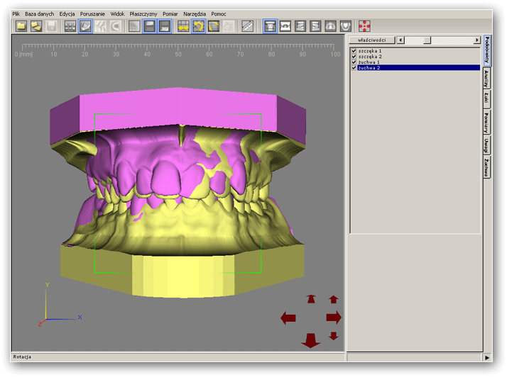
Task: Click the właściwości button
Action: 372,40
